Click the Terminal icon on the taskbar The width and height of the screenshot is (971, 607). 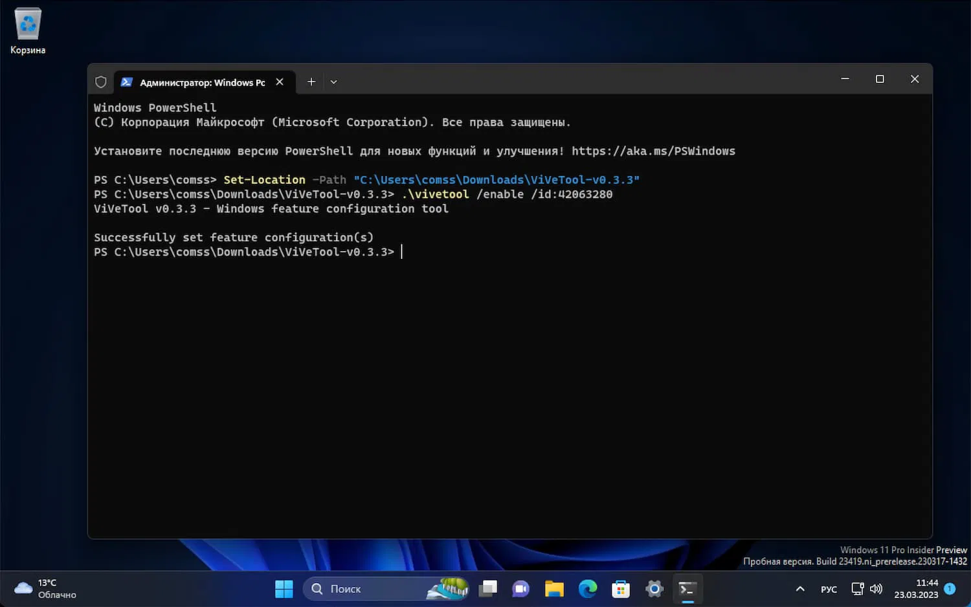click(687, 589)
